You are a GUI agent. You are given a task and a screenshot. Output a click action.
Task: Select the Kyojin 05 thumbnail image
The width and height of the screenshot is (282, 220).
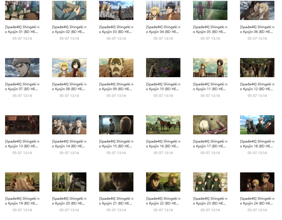210,10
